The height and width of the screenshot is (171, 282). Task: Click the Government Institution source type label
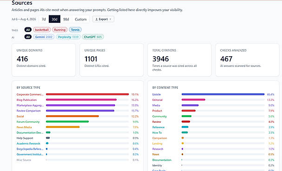[x=30, y=154]
